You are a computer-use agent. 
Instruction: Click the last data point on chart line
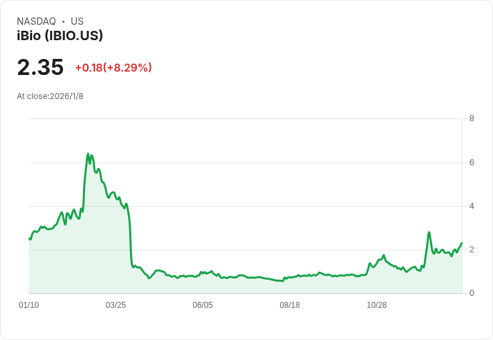pyautogui.click(x=462, y=243)
